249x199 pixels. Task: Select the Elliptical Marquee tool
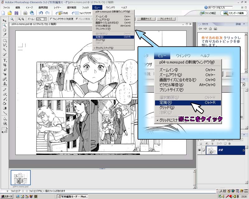5,40
